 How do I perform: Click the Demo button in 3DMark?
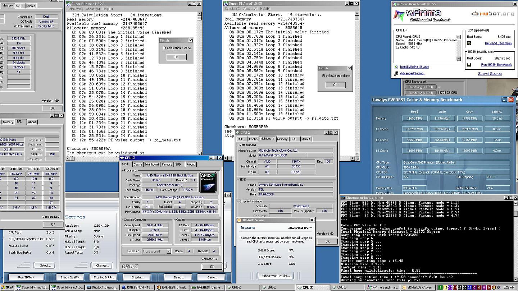pyautogui.click(x=178, y=277)
